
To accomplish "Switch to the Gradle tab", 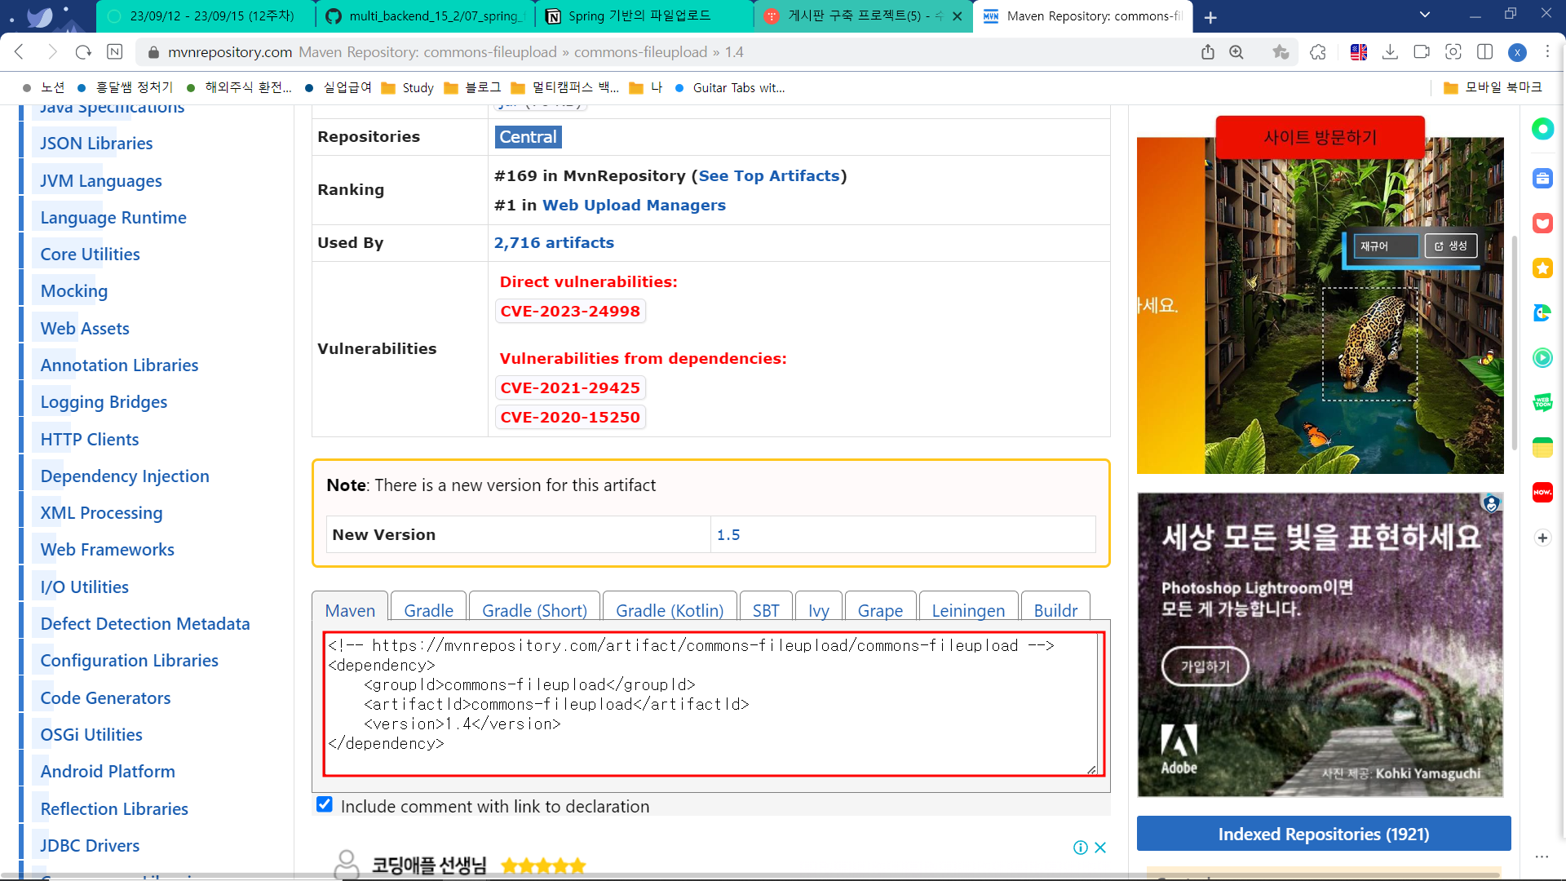I will [x=428, y=610].
